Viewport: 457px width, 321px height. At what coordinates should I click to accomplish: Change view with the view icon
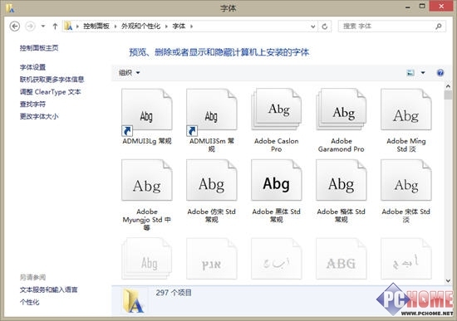click(x=410, y=73)
